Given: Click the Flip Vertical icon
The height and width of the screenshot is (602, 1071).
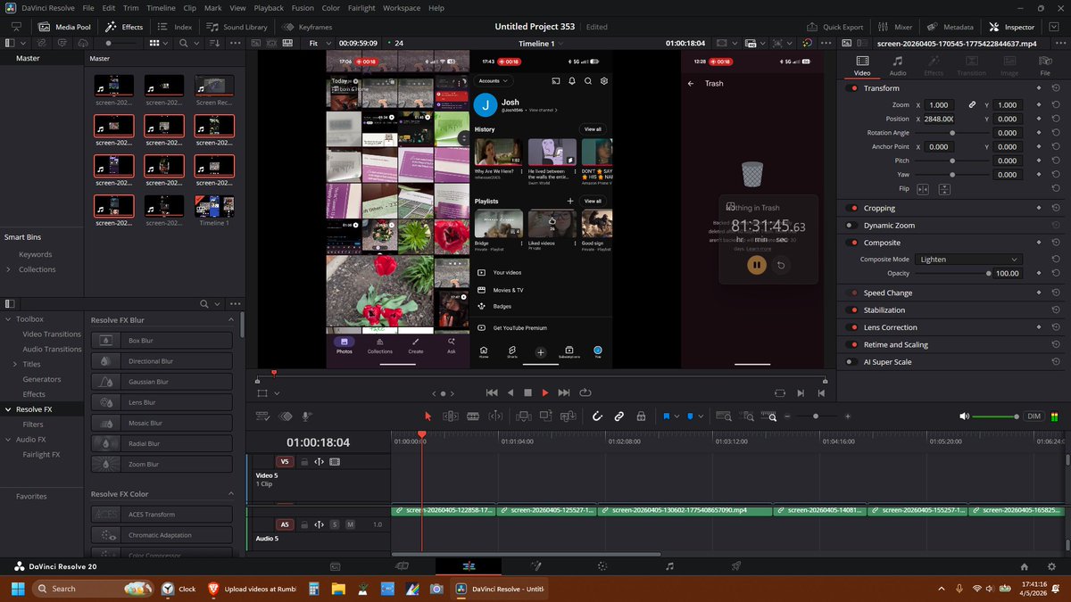Looking at the screenshot, I should 944,189.
